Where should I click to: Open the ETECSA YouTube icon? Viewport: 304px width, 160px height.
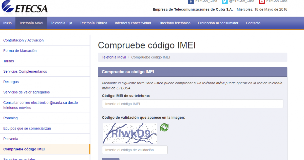pos(262,2)
